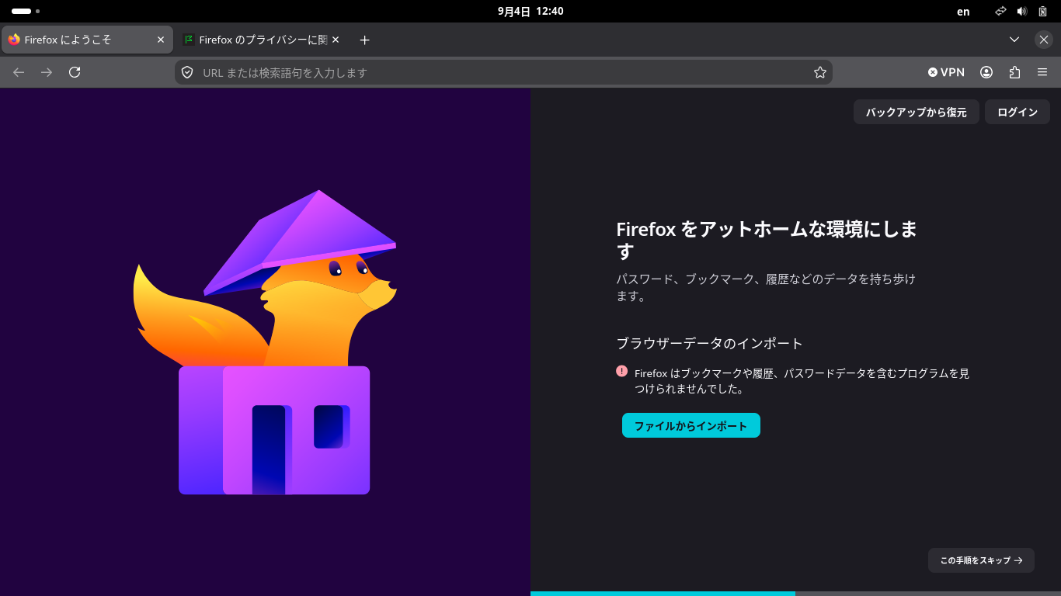Click the バックアップから復元 button

click(x=917, y=112)
